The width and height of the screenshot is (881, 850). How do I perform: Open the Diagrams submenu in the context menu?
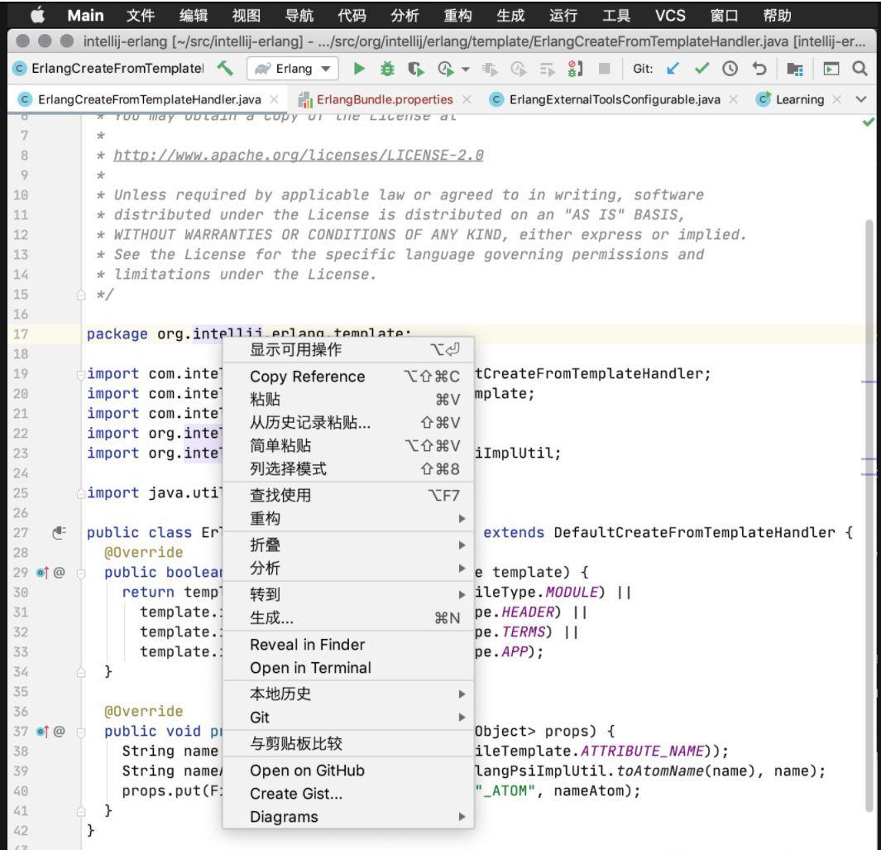348,817
